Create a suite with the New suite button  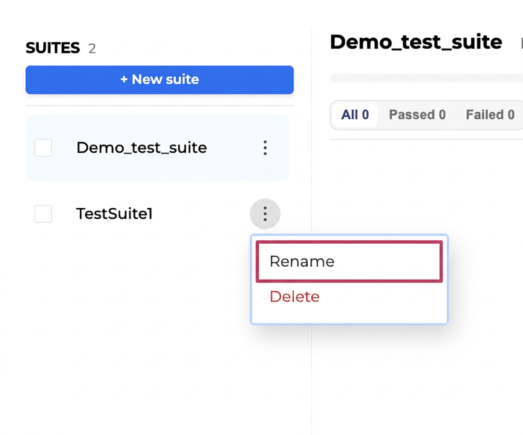pyautogui.click(x=160, y=80)
